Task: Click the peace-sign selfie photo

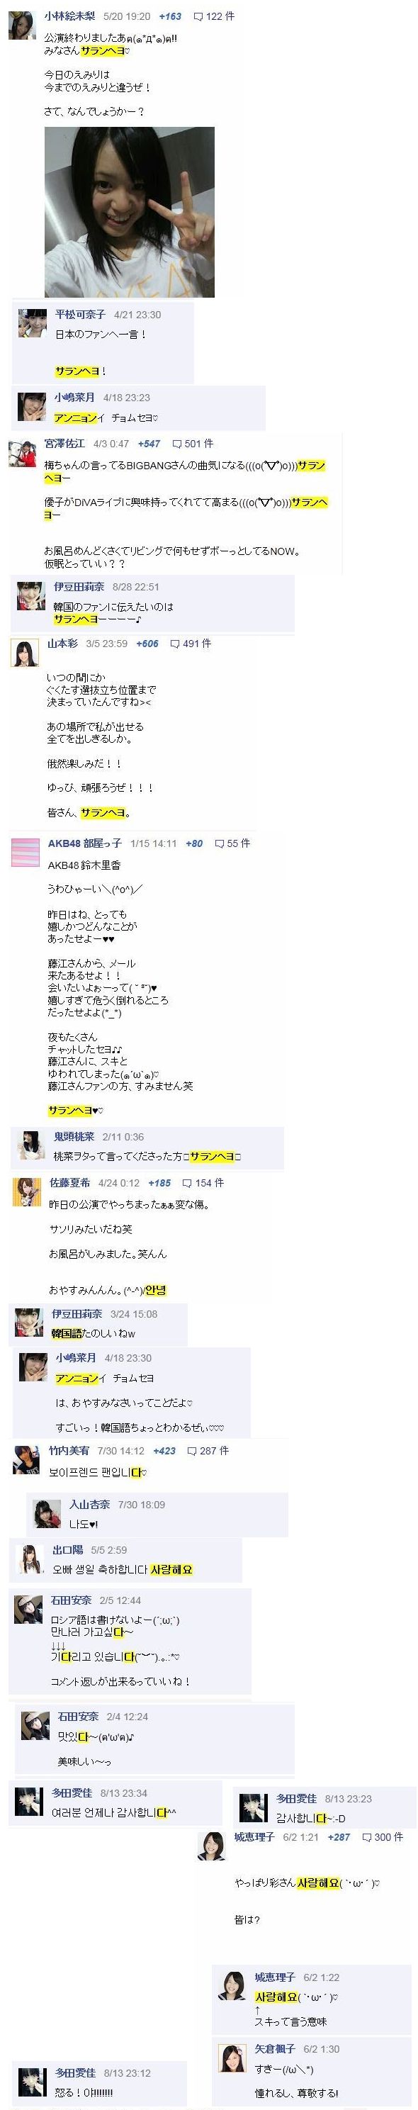Action: click(x=129, y=212)
